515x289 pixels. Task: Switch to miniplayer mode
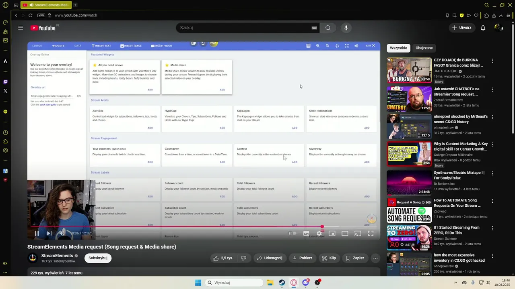point(332,233)
